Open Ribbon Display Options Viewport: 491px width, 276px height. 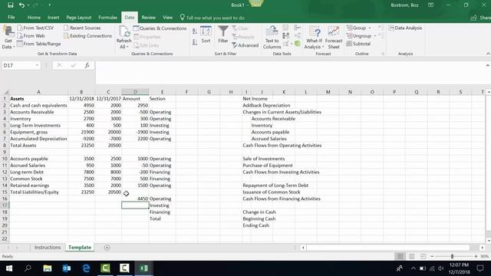point(431,5)
